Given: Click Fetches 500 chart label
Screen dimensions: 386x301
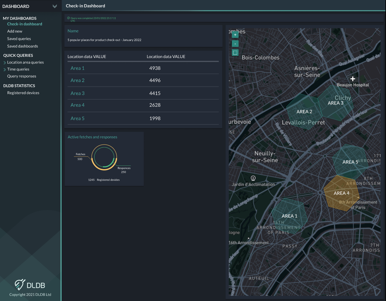Looking at the screenshot, I should click(x=80, y=157).
